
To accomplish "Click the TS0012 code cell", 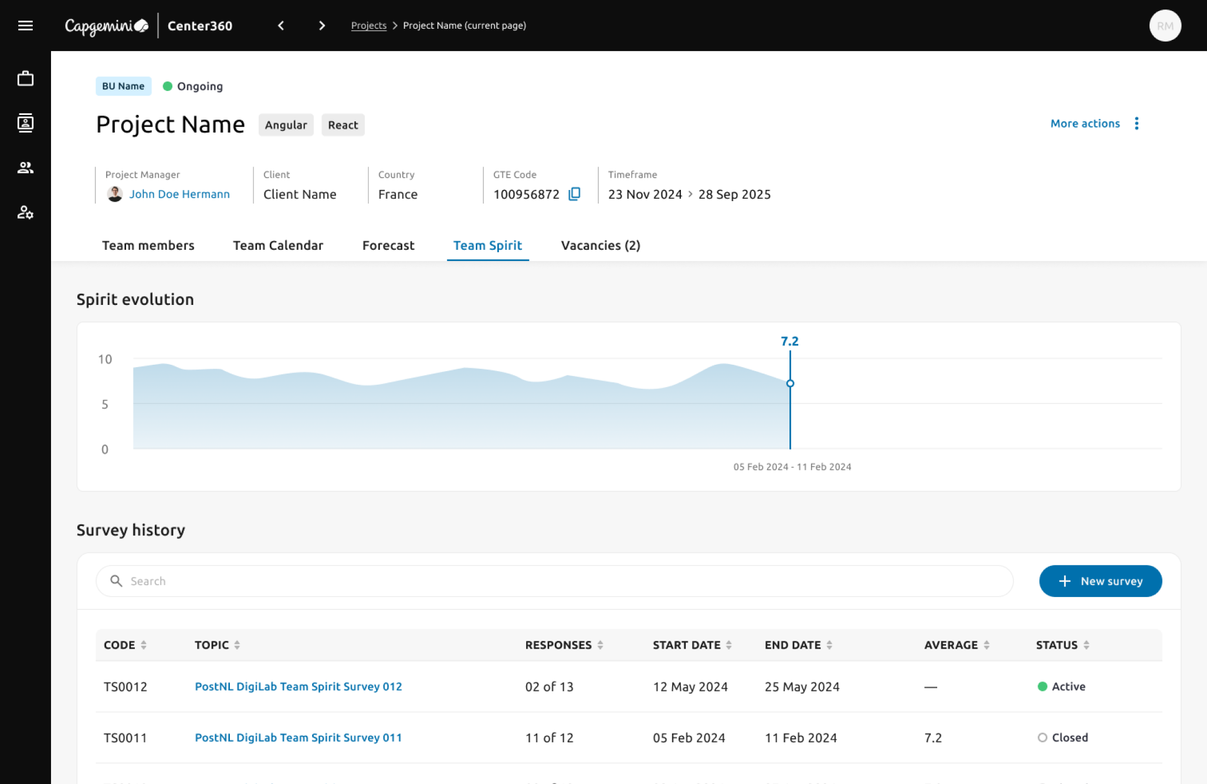I will coord(126,686).
